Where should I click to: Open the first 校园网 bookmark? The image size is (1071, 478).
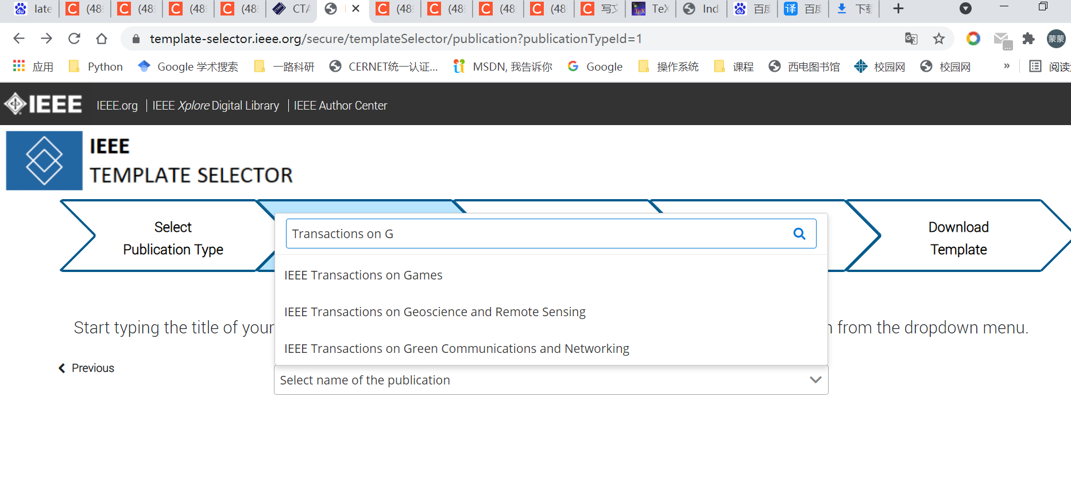click(880, 67)
